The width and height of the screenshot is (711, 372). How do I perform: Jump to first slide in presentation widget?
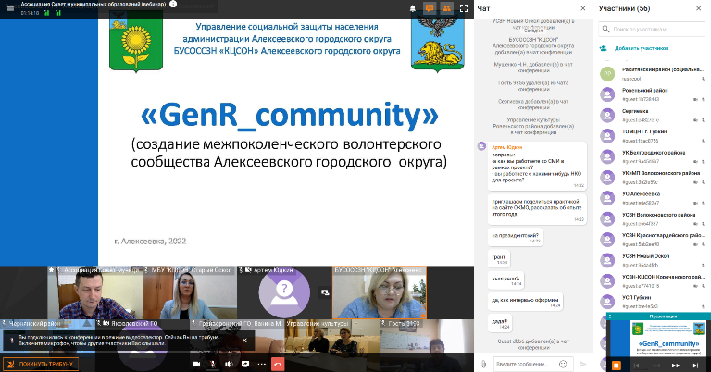coord(637,366)
